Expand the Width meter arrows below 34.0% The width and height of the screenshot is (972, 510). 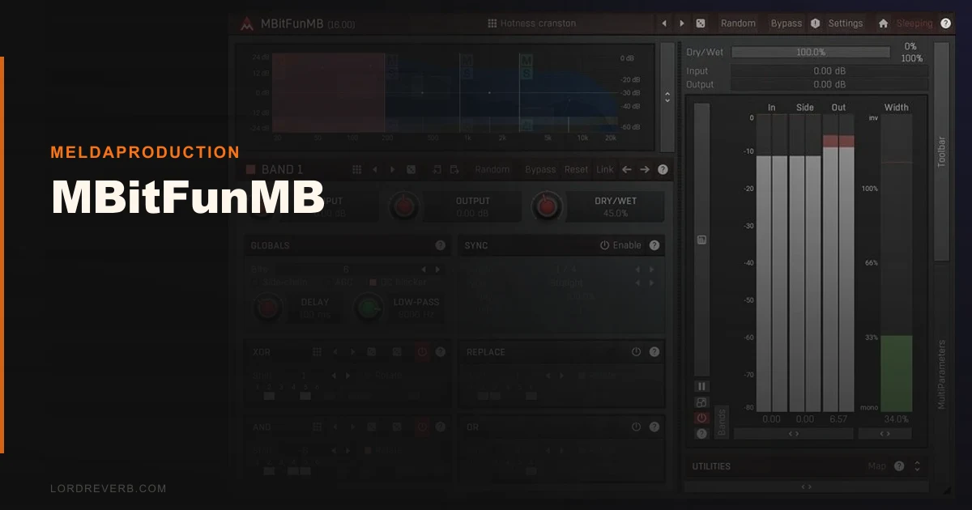click(885, 434)
